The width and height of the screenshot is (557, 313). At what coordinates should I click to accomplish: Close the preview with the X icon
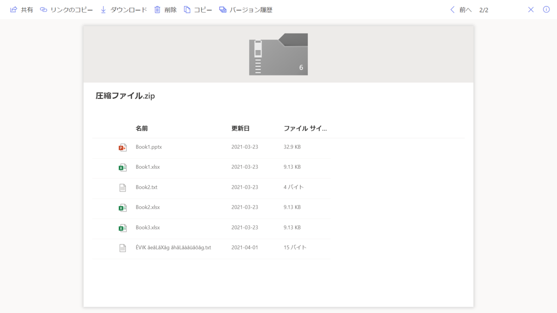(531, 9)
